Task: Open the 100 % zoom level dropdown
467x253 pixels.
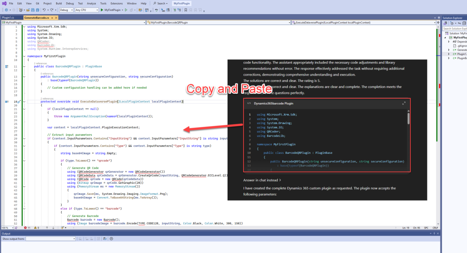Action: (x=7, y=228)
